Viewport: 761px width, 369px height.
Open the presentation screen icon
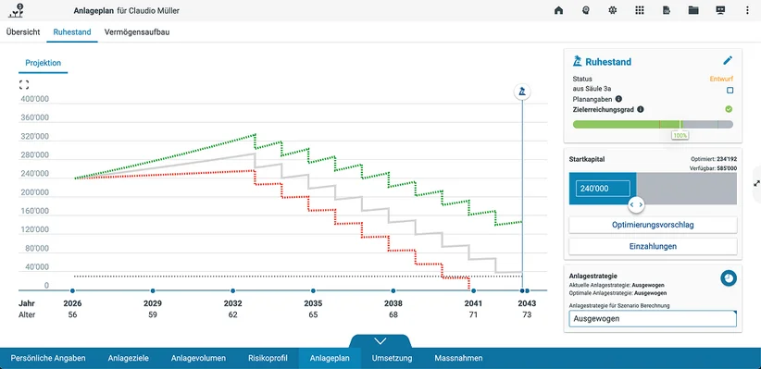point(720,10)
